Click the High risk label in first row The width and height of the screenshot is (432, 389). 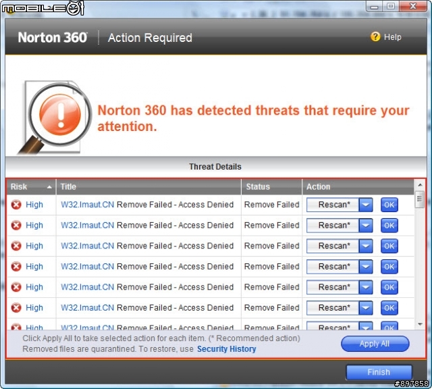pos(34,205)
